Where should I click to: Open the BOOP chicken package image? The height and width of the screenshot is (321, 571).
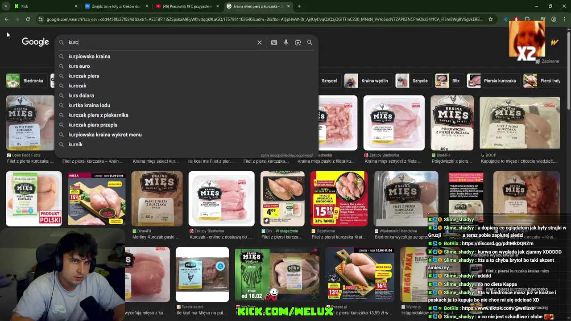pos(520,123)
